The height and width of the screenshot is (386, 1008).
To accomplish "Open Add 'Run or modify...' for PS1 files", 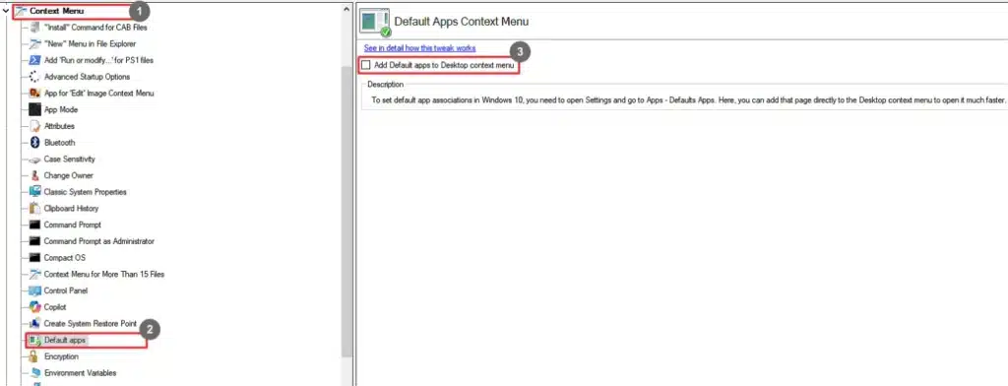I will (98, 60).
